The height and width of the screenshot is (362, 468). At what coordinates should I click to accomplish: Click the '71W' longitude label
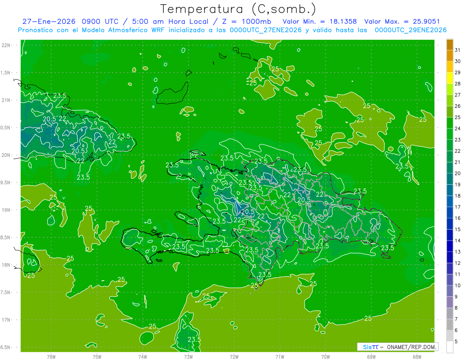pyautogui.click(x=280, y=357)
